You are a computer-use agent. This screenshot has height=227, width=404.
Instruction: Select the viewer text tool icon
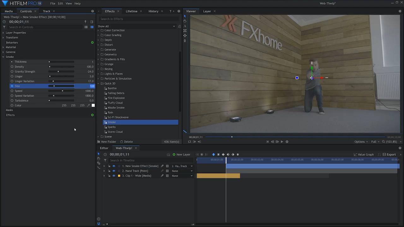click(185, 26)
